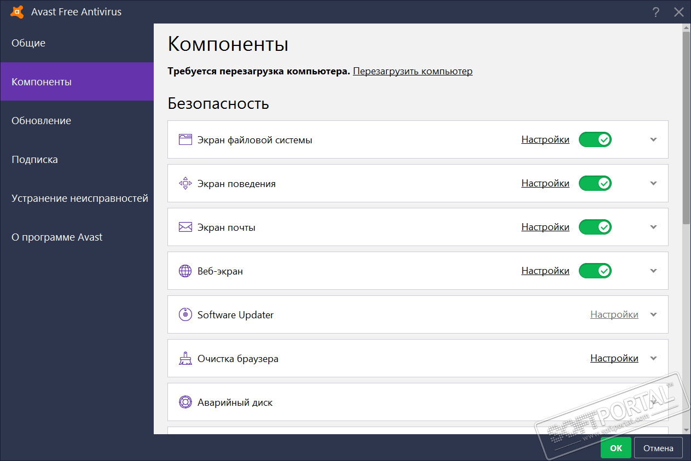Toggle off Экран файловой системы switch
This screenshot has height=461, width=691.
[595, 139]
